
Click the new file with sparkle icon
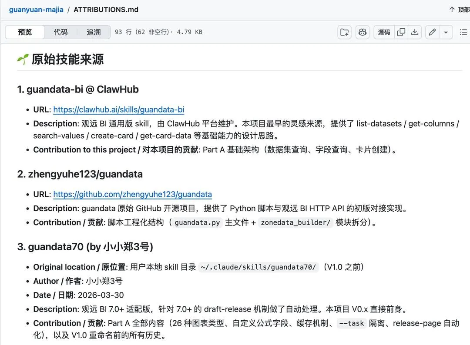[344, 32]
